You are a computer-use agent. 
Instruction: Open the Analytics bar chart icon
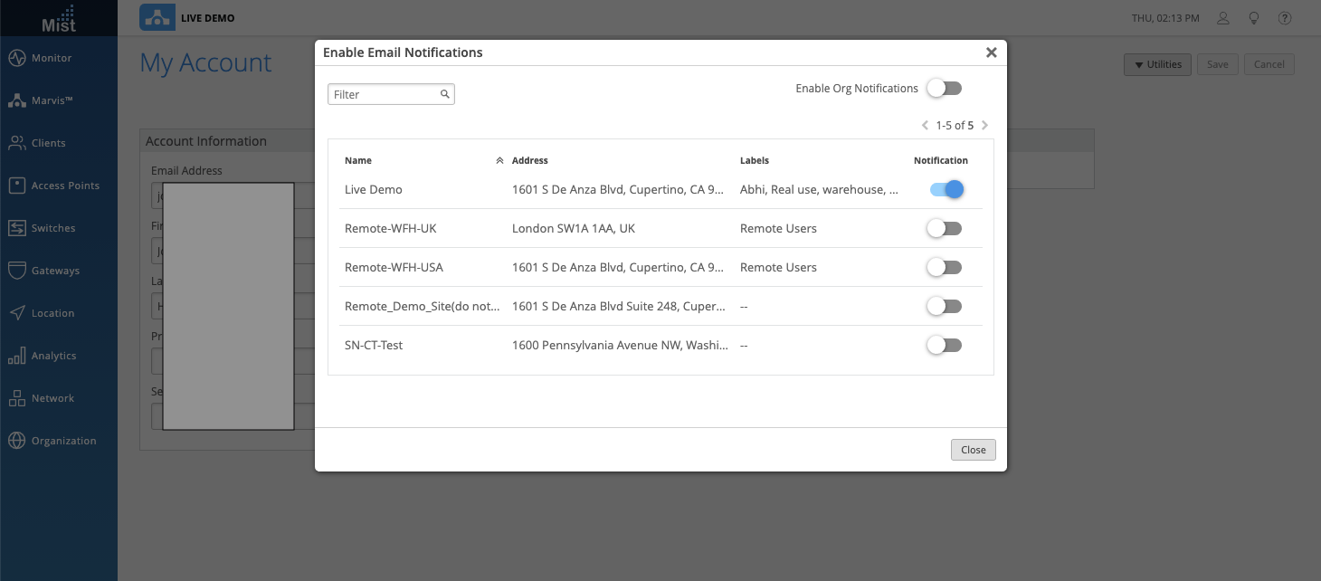click(16, 356)
